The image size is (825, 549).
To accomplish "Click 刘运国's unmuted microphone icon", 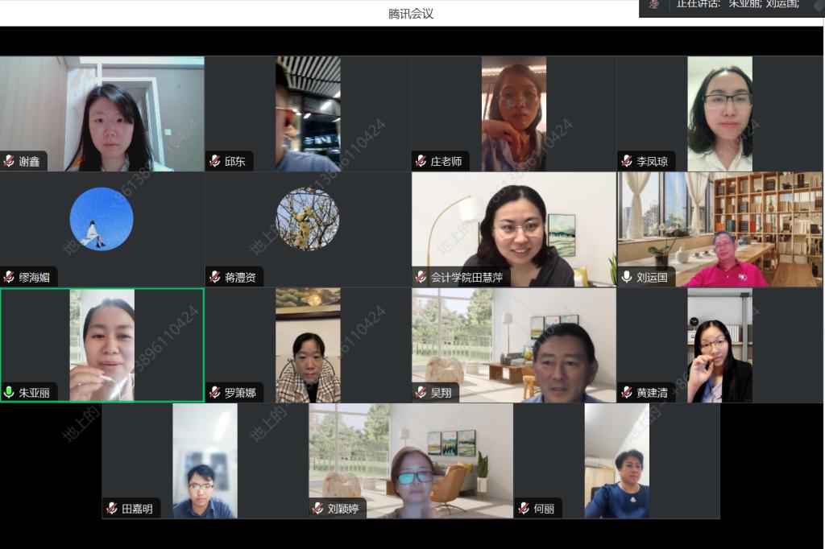I will tap(627, 277).
